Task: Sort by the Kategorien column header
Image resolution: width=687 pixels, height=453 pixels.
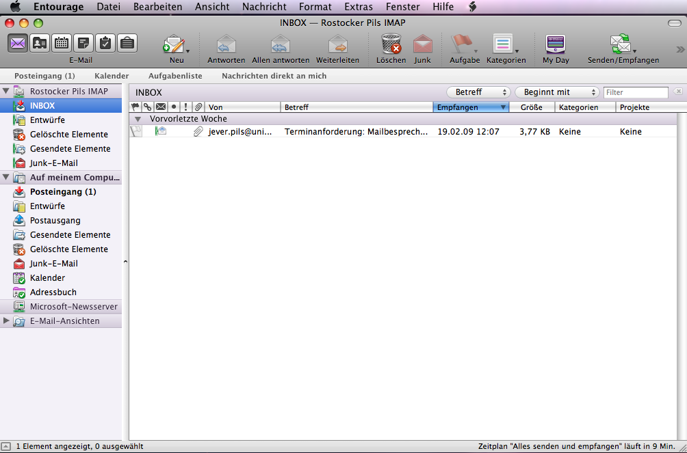Action: pos(585,107)
